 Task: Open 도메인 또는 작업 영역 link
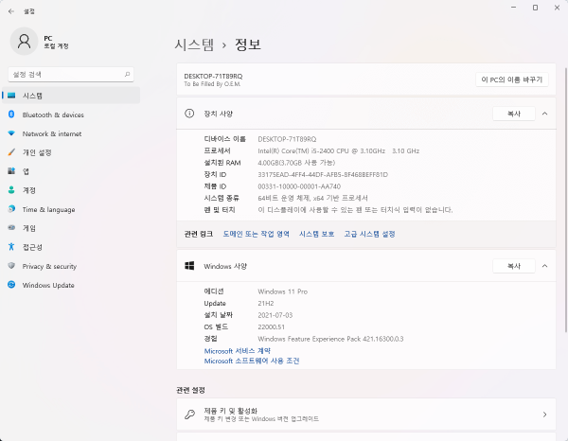click(257, 235)
